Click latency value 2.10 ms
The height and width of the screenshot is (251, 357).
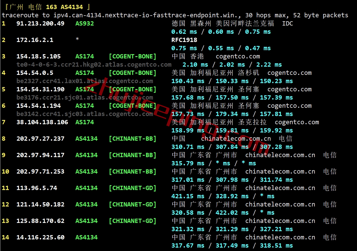195,65
